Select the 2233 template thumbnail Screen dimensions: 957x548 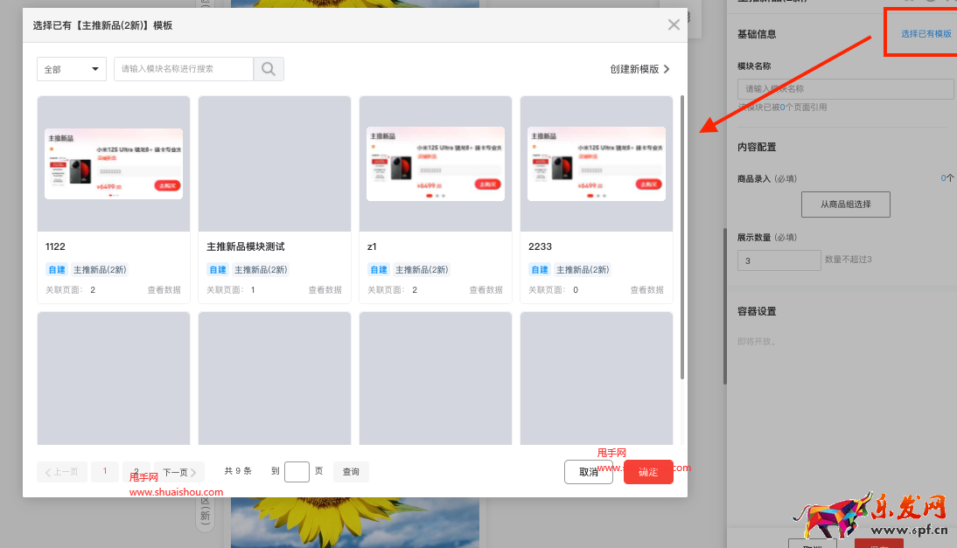pyautogui.click(x=596, y=163)
